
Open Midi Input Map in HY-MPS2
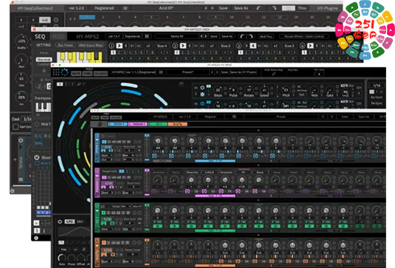point(91,45)
